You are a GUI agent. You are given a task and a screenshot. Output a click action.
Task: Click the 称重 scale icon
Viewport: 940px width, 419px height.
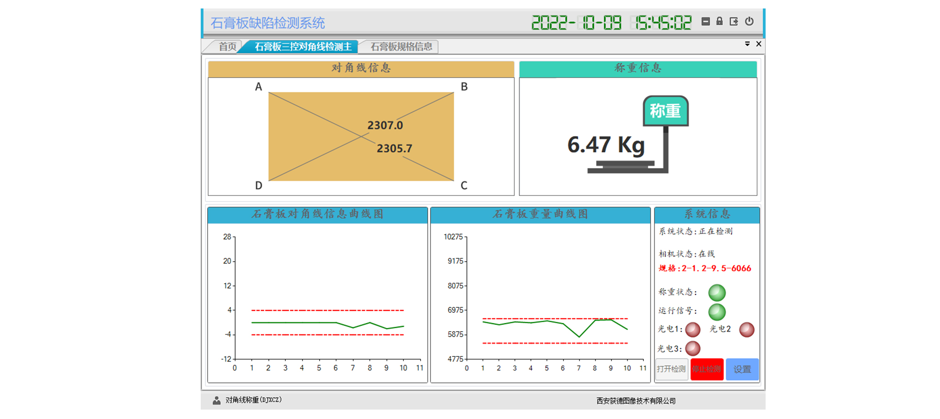point(665,111)
